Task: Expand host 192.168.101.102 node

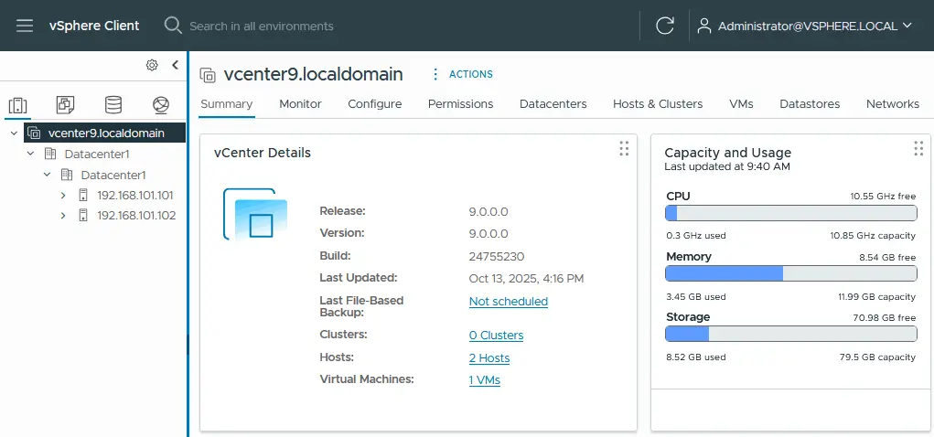Action: (63, 216)
